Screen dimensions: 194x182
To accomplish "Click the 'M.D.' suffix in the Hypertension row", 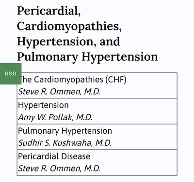I will coord(84,117).
